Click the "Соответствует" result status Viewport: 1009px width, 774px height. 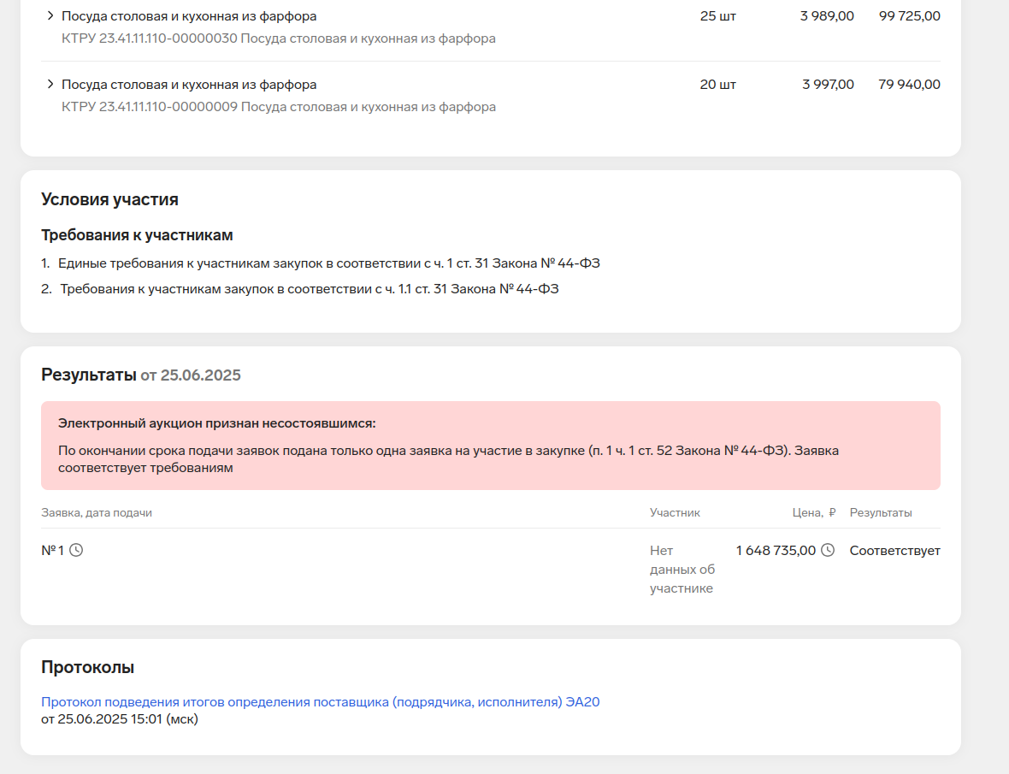[x=894, y=551]
